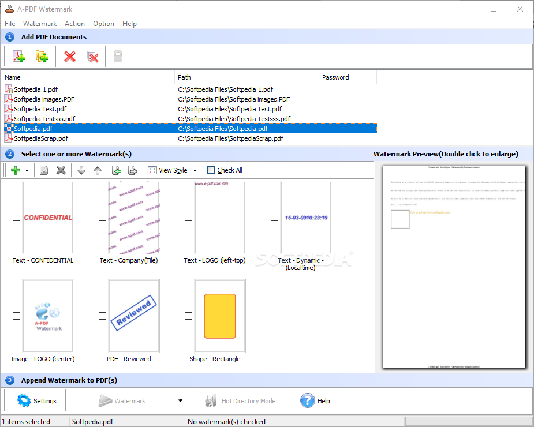Click the Softpedia 1.pdf locked file icon
Viewport: 534px width, 427px height.
click(9, 89)
